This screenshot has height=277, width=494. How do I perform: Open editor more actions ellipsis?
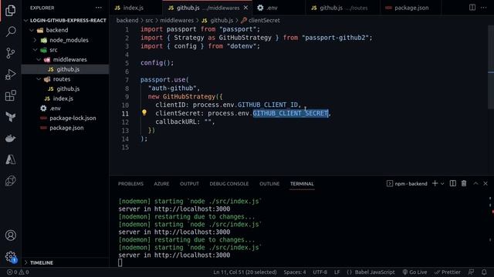coord(484,8)
